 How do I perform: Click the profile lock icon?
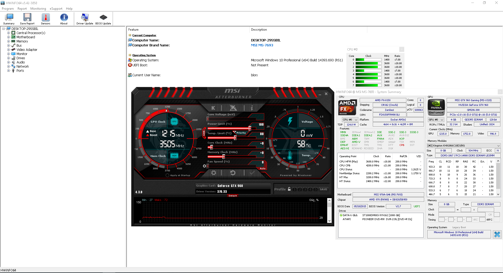pos(289,189)
